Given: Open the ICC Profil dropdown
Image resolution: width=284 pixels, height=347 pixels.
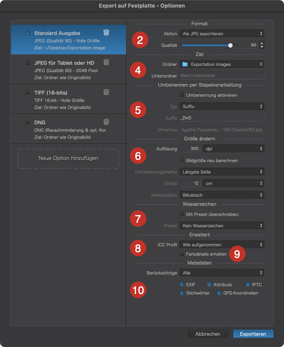Looking at the screenshot, I should coord(222,245).
